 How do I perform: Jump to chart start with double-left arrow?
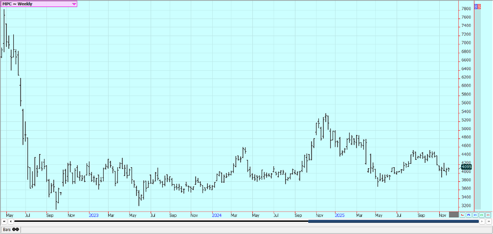click(x=4, y=221)
